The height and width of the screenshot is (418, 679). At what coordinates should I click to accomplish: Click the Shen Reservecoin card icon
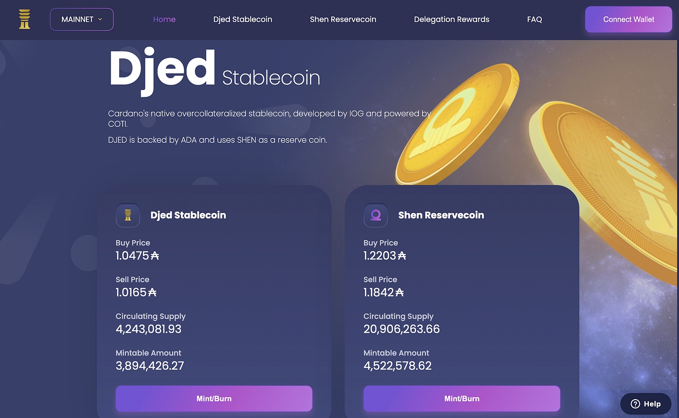point(376,215)
